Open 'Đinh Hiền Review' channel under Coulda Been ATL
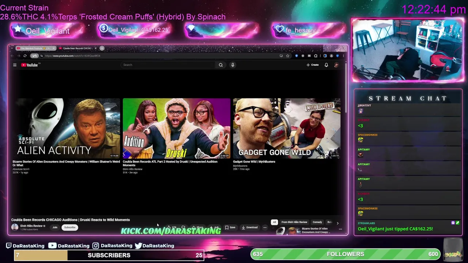This screenshot has width=468, height=263. tap(133, 169)
